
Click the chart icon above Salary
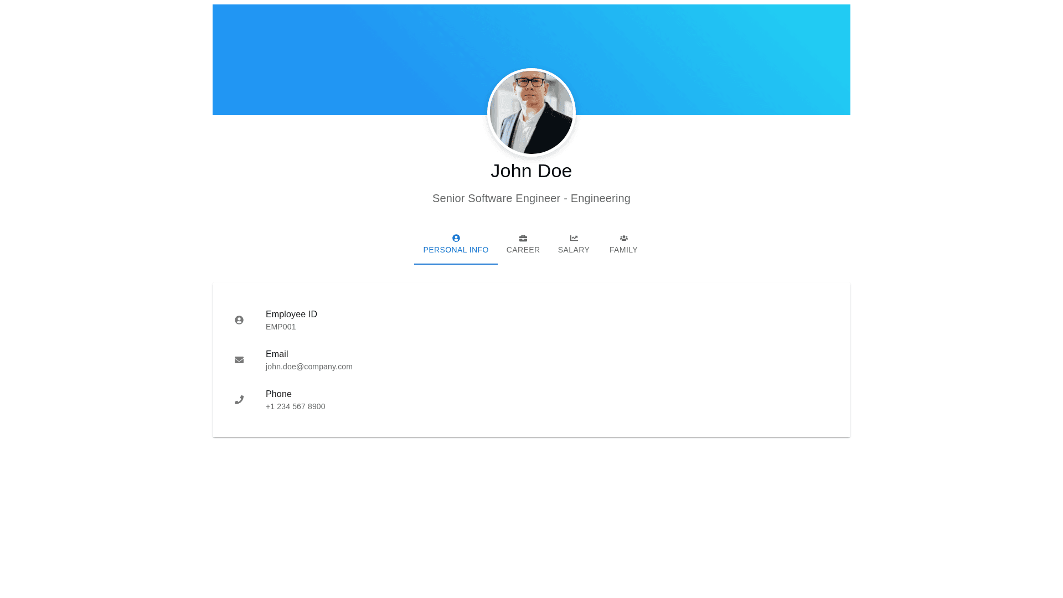point(574,238)
